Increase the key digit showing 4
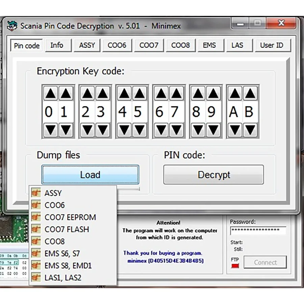Viewport: 304px width, 304px height. point(124,93)
